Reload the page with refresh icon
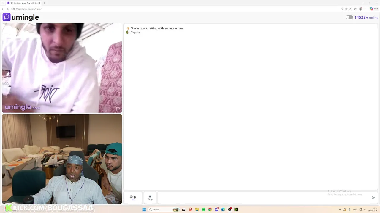 click(8, 9)
